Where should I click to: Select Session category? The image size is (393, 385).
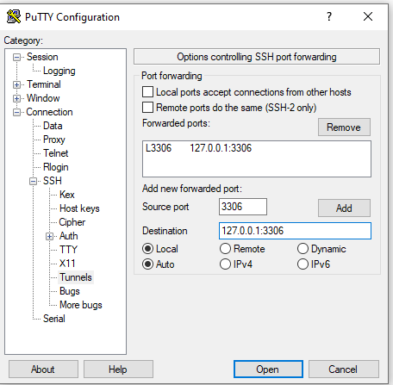click(42, 57)
